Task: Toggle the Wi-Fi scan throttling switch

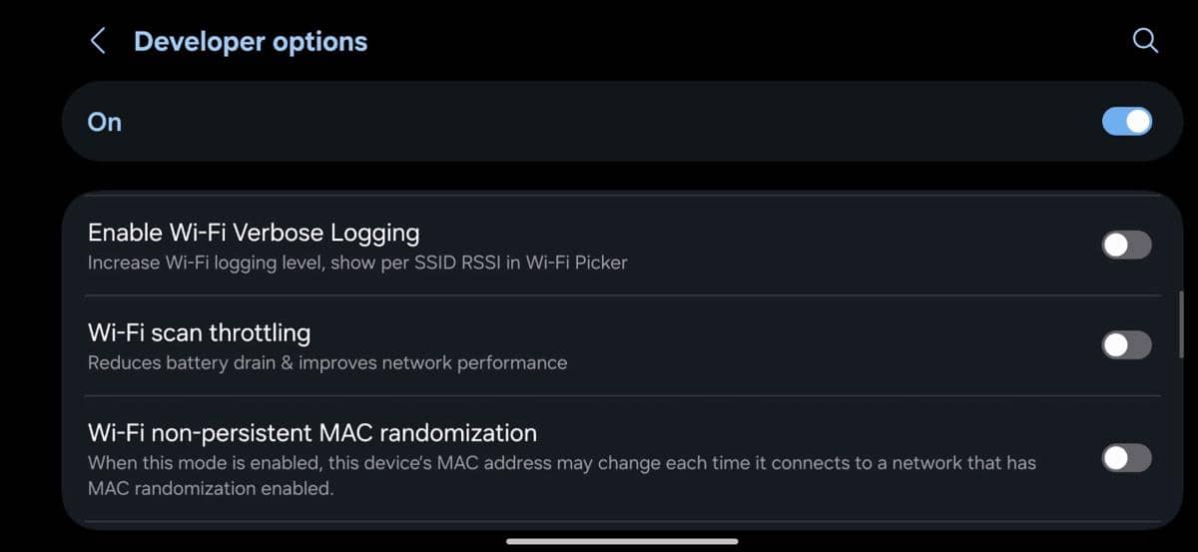Action: [1126, 345]
